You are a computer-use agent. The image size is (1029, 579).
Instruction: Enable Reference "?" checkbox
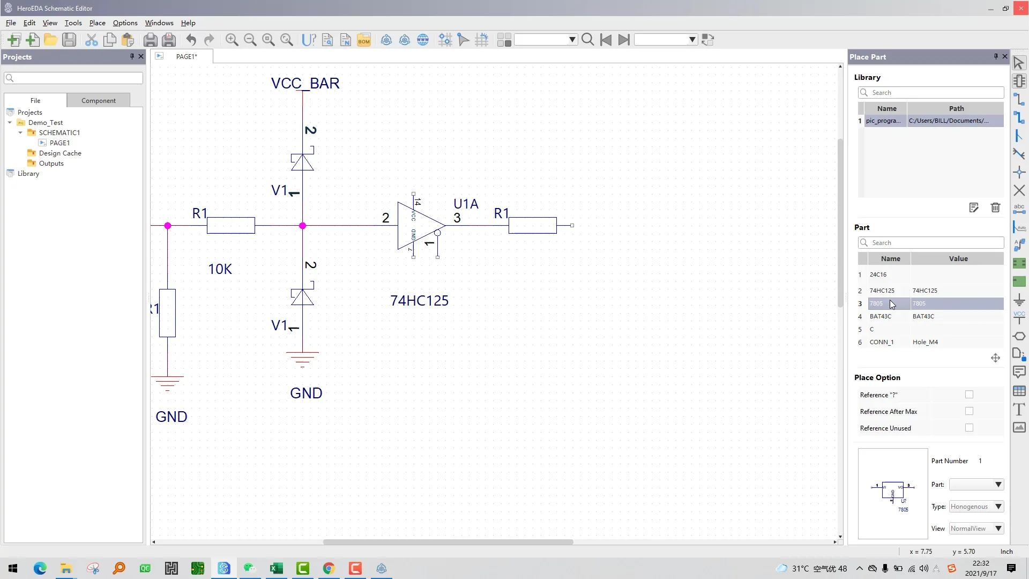coord(969,395)
